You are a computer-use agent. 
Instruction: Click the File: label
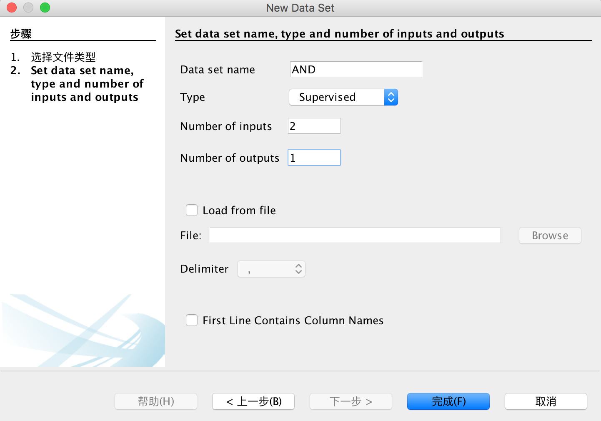pos(191,236)
